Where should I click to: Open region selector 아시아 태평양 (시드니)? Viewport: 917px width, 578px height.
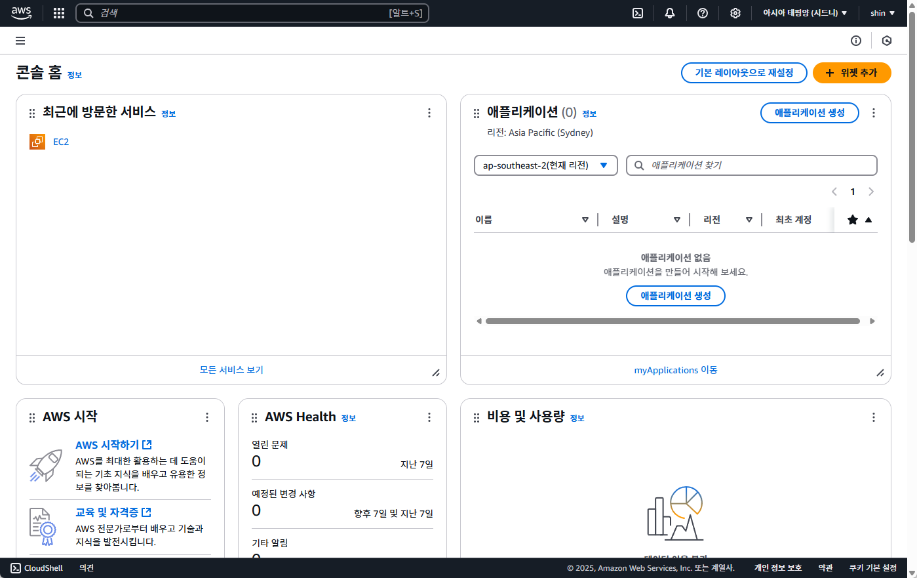[805, 13]
